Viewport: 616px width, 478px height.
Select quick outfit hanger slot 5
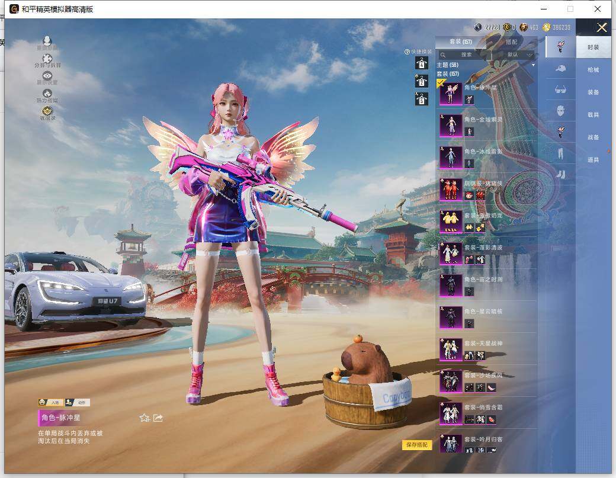coord(422,98)
